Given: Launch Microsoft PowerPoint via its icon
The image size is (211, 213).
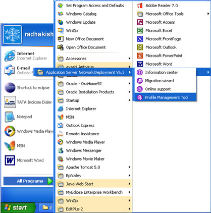Looking at the screenshot, I should pyautogui.click(x=140, y=56).
